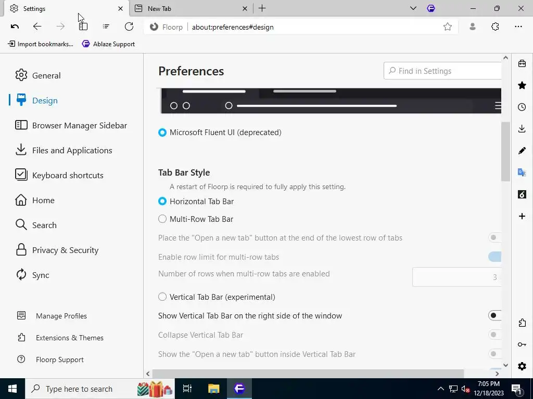Reload the page with refresh icon

(x=129, y=26)
